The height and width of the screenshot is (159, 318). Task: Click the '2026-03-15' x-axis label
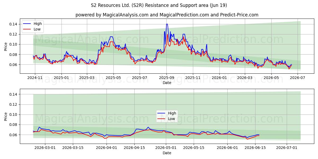coord(73,148)
